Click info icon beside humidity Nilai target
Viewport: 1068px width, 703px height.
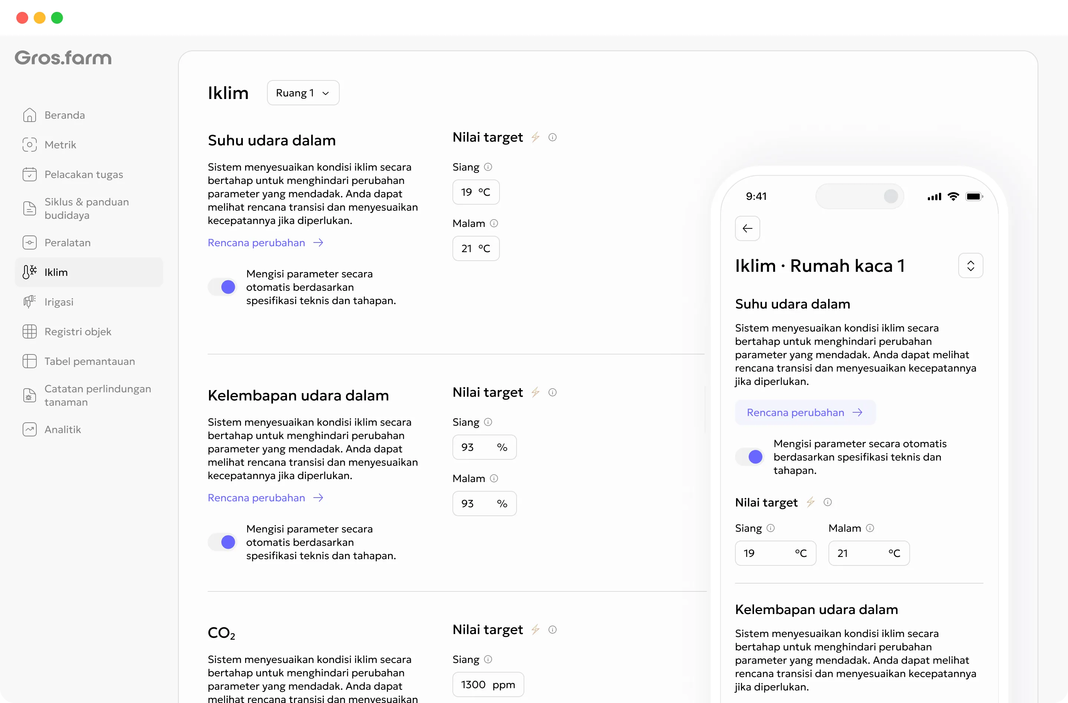point(553,392)
